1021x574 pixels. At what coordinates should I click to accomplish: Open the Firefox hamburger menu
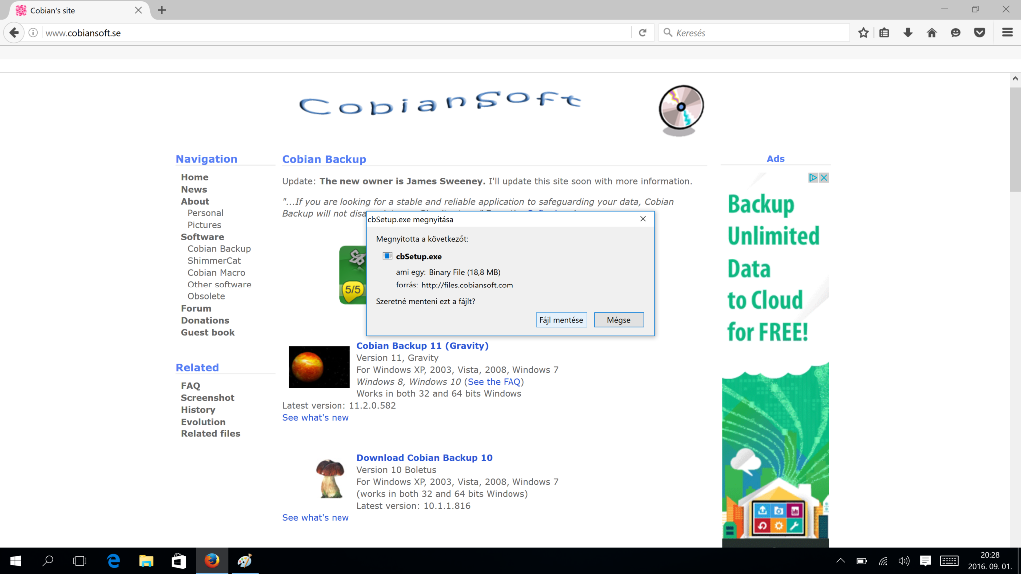point(1007,32)
